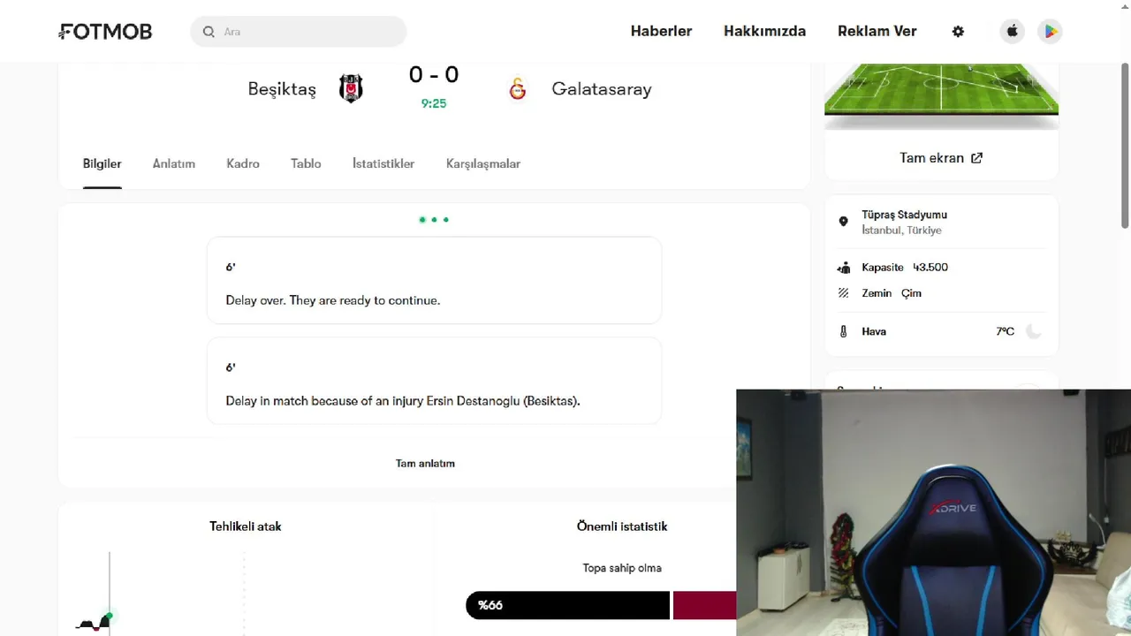The height and width of the screenshot is (636, 1131).
Task: Click the stadium location pin icon
Action: coord(843,222)
